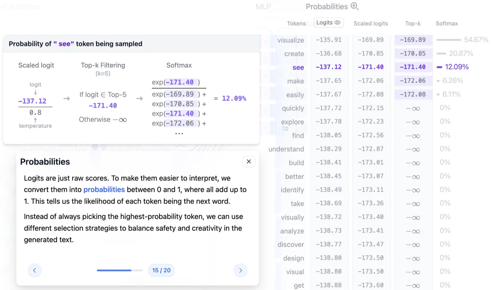Select the highlighted 'see' token

pyautogui.click(x=298, y=67)
